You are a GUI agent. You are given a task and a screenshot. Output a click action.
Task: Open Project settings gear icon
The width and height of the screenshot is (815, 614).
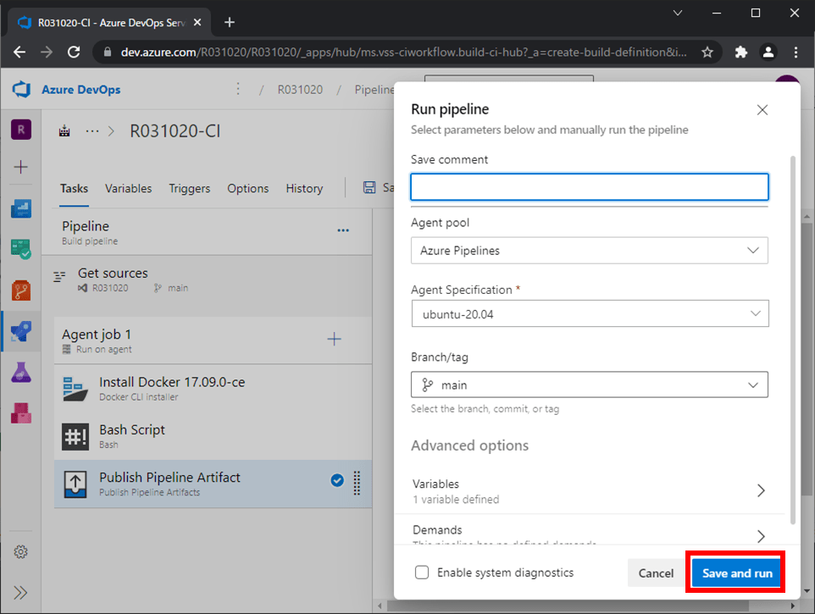pyautogui.click(x=21, y=551)
